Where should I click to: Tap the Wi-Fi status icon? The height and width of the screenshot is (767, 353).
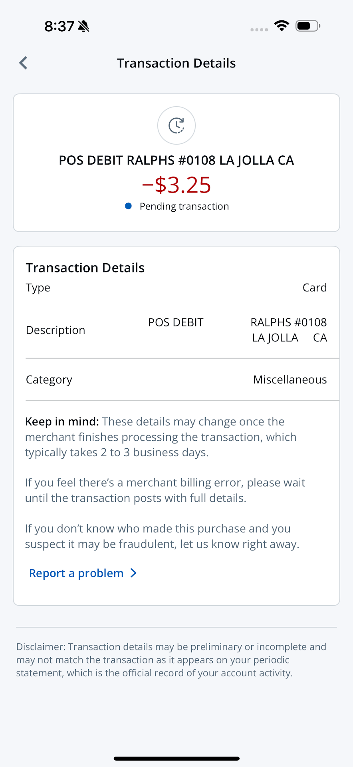point(282,26)
